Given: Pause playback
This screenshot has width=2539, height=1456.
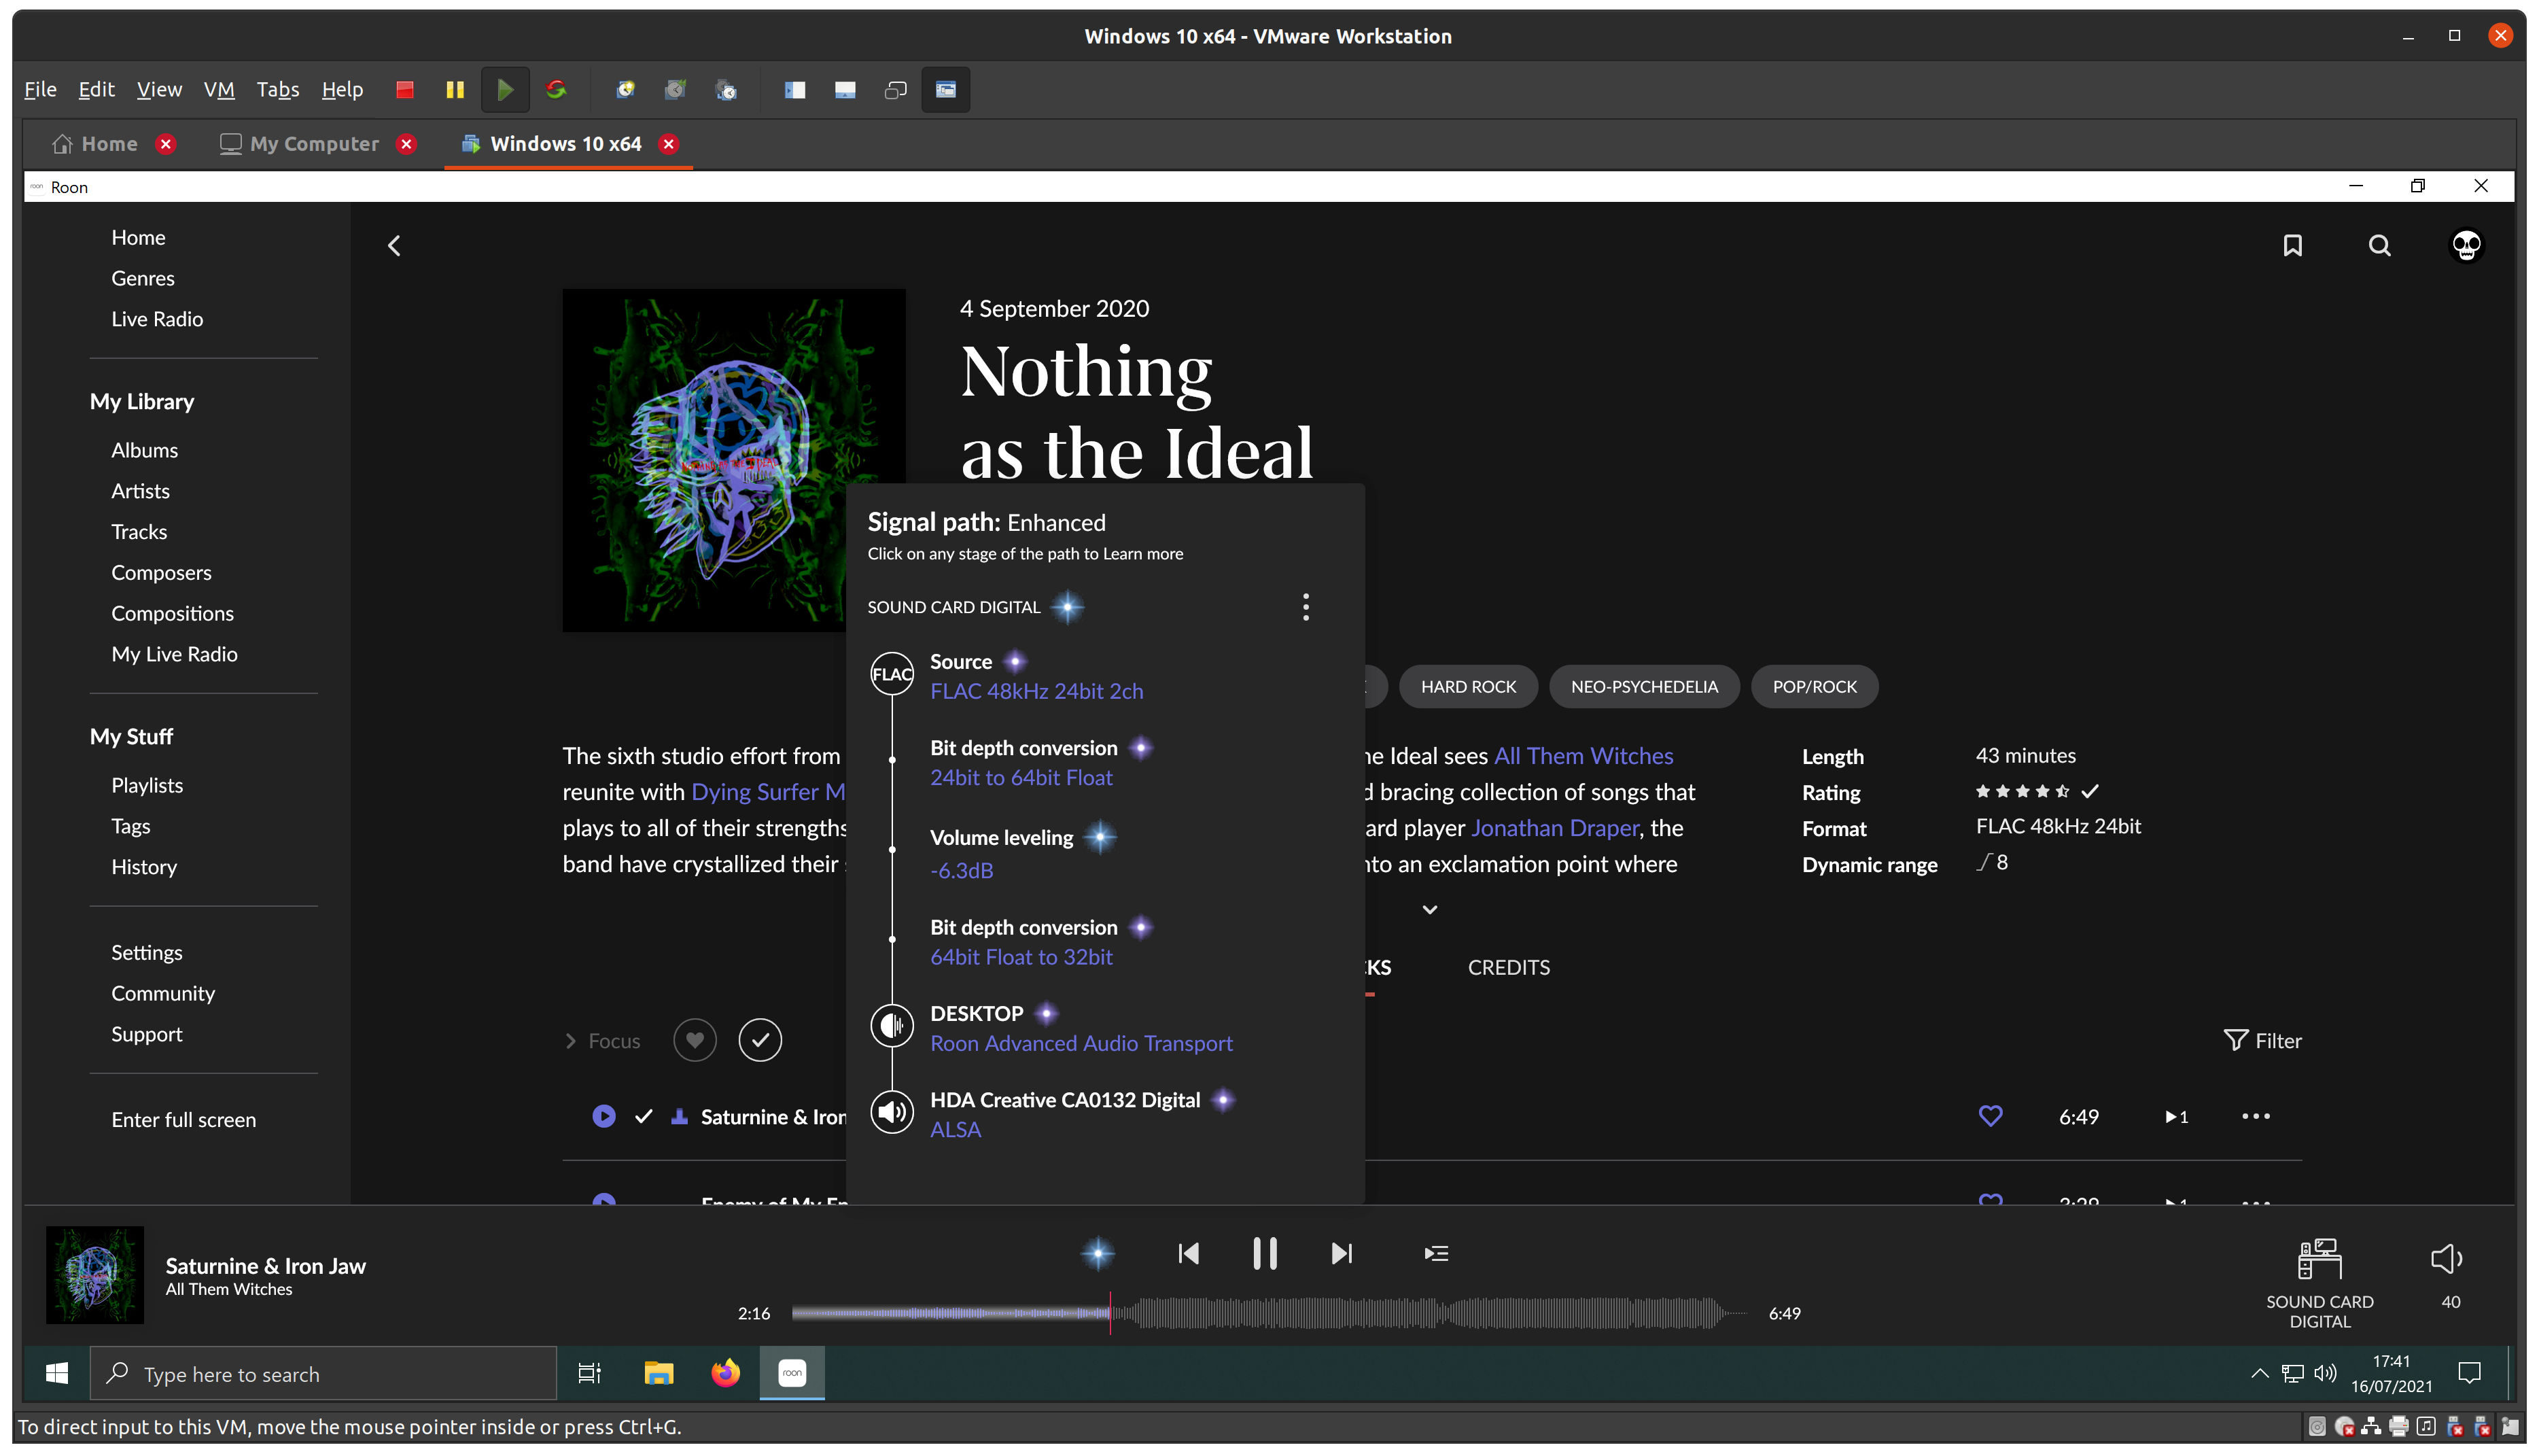Looking at the screenshot, I should pos(1265,1253).
